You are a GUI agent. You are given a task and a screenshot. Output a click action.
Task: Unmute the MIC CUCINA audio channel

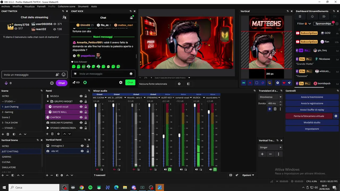click(97, 170)
